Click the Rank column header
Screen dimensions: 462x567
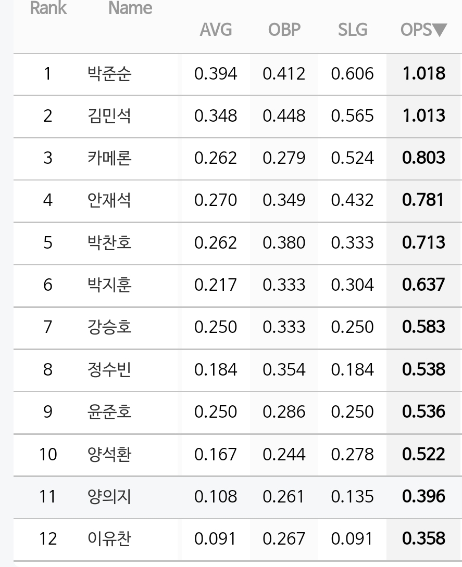(48, 8)
